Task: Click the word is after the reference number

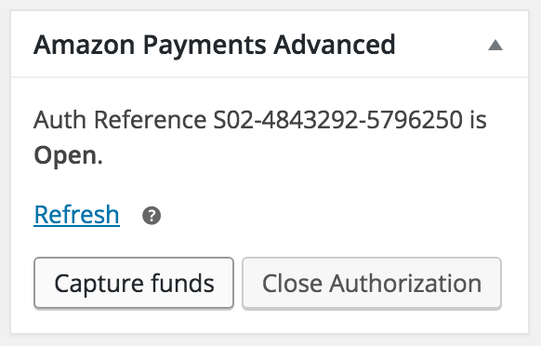Action: (x=478, y=120)
